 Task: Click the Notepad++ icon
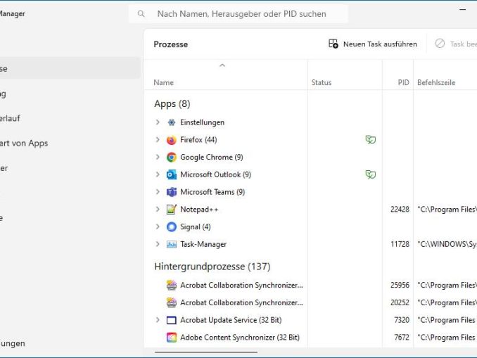(172, 210)
